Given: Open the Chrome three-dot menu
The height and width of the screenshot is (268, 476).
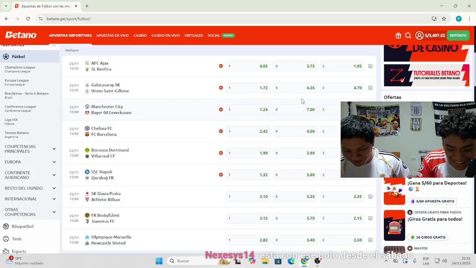Looking at the screenshot, I should 469,19.
